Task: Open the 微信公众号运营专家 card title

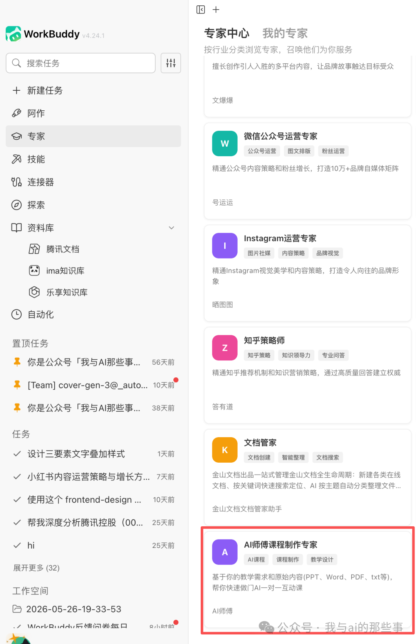Action: click(x=280, y=136)
